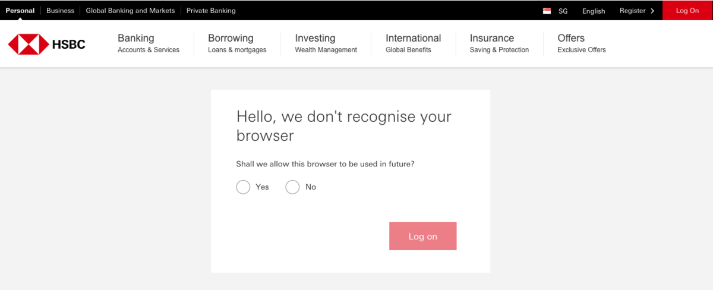Switch to Global Banking and Markets tab
The image size is (713, 290).
click(130, 11)
